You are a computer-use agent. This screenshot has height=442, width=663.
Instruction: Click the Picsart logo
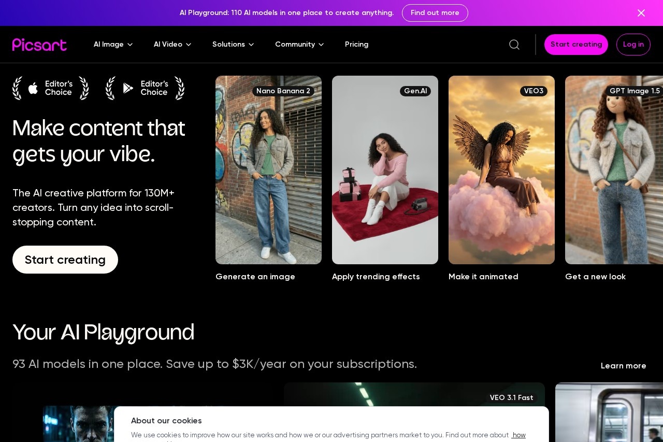click(39, 45)
